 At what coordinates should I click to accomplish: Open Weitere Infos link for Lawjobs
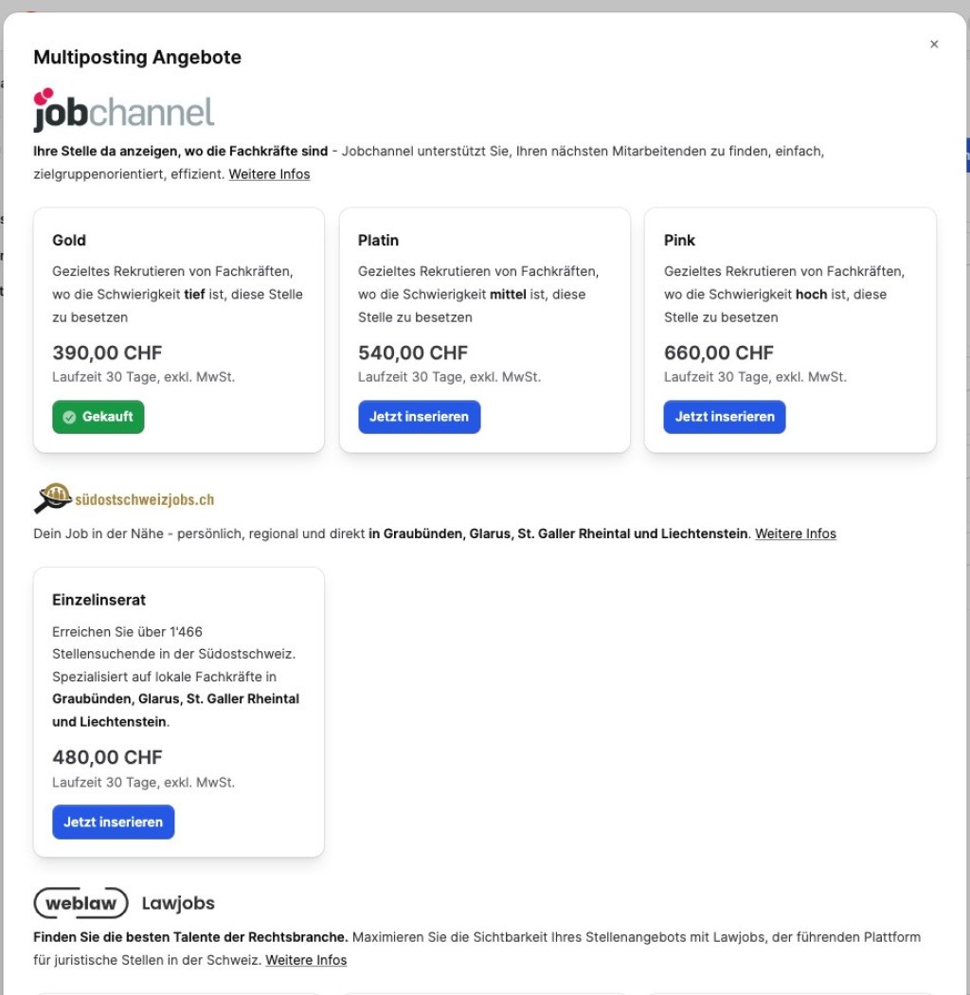pos(306,960)
